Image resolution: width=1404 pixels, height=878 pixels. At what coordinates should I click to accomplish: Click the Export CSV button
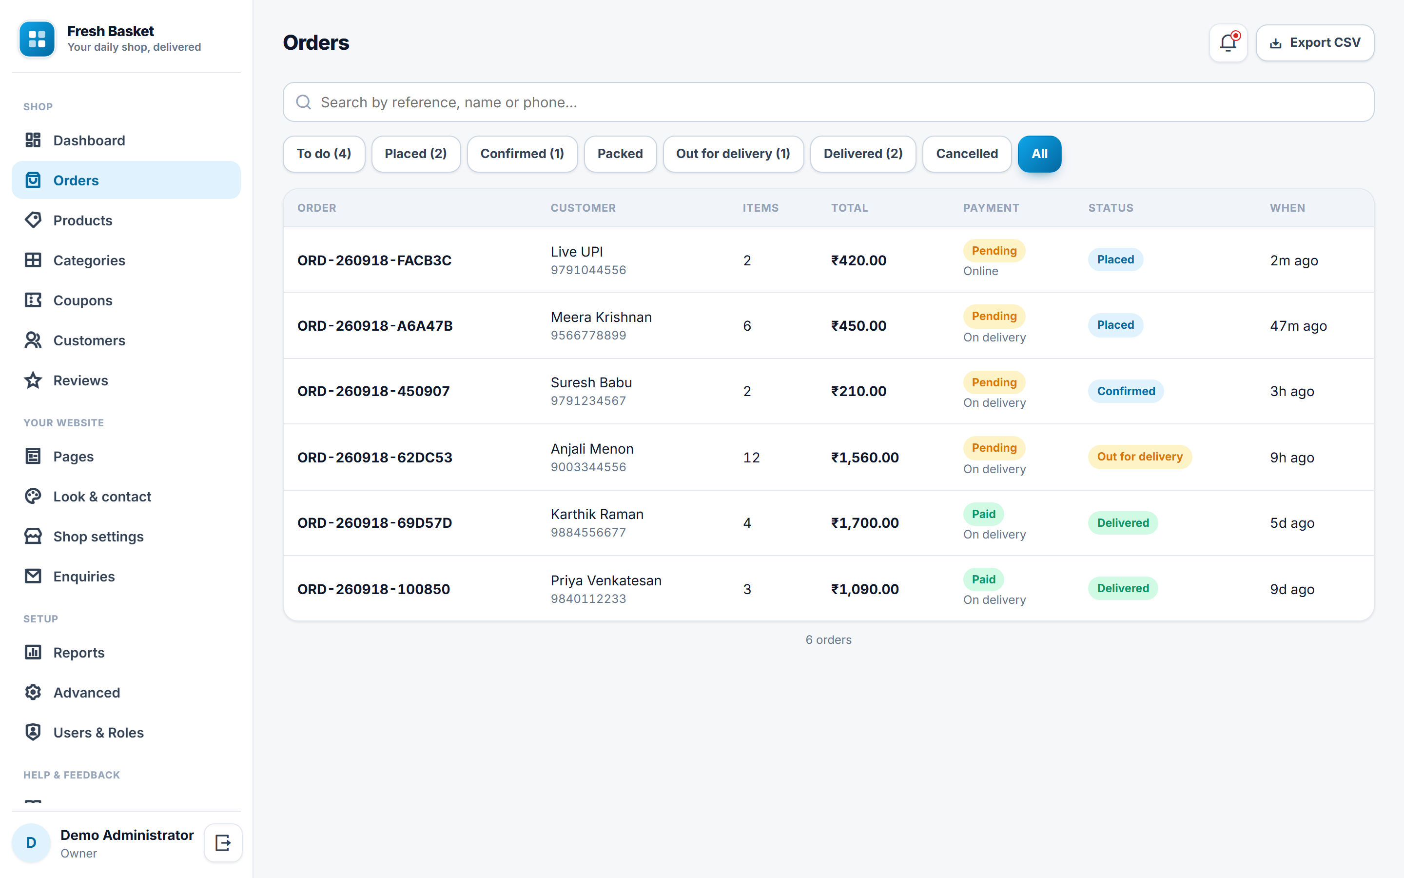tap(1315, 43)
